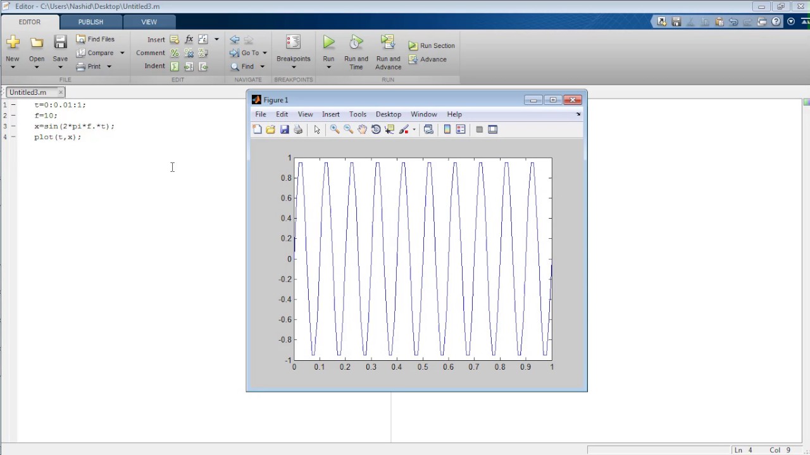Toggle the Zoom In tool in Figure 1
The height and width of the screenshot is (455, 810).
point(334,130)
